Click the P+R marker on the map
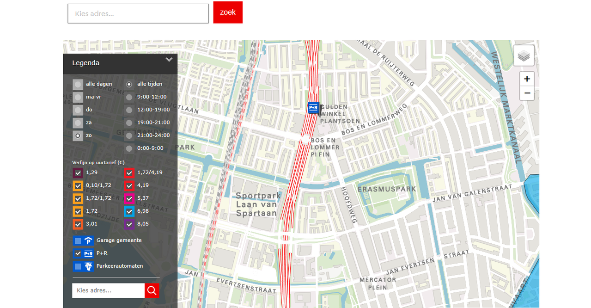Screen dimensions: 591x308 [x=314, y=108]
